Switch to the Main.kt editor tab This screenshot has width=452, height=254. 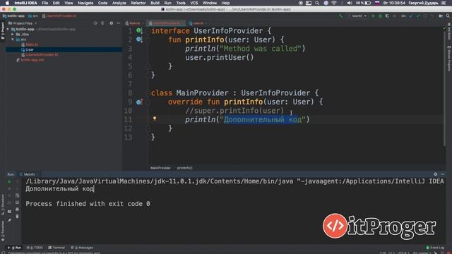point(134,23)
